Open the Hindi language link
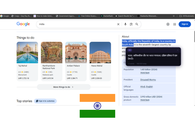Image resolution: width=195 pixels, height=122 pixels. [x=143, y=87]
